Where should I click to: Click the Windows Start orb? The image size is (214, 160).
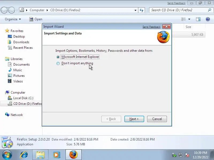click(x=7, y=155)
